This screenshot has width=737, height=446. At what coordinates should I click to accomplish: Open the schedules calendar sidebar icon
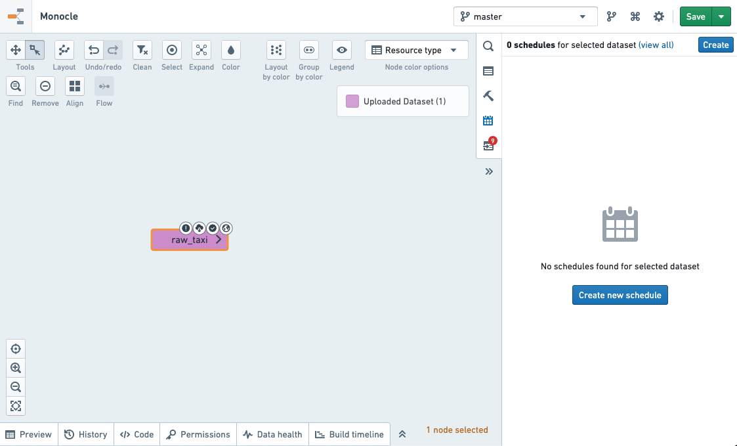click(x=488, y=120)
